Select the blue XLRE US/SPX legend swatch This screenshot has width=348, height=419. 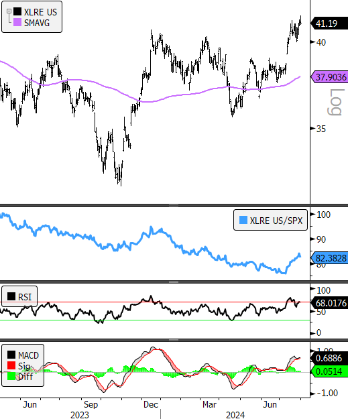243,220
